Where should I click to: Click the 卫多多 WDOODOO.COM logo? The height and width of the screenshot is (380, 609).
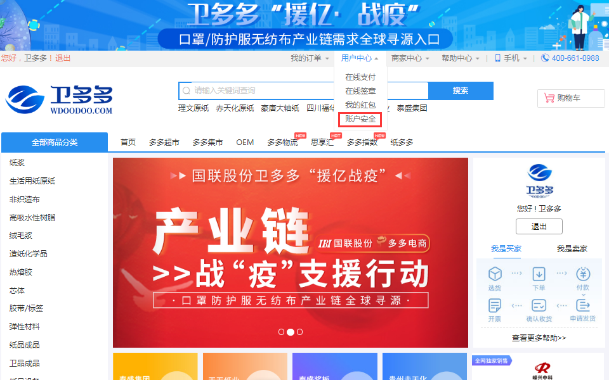click(59, 99)
